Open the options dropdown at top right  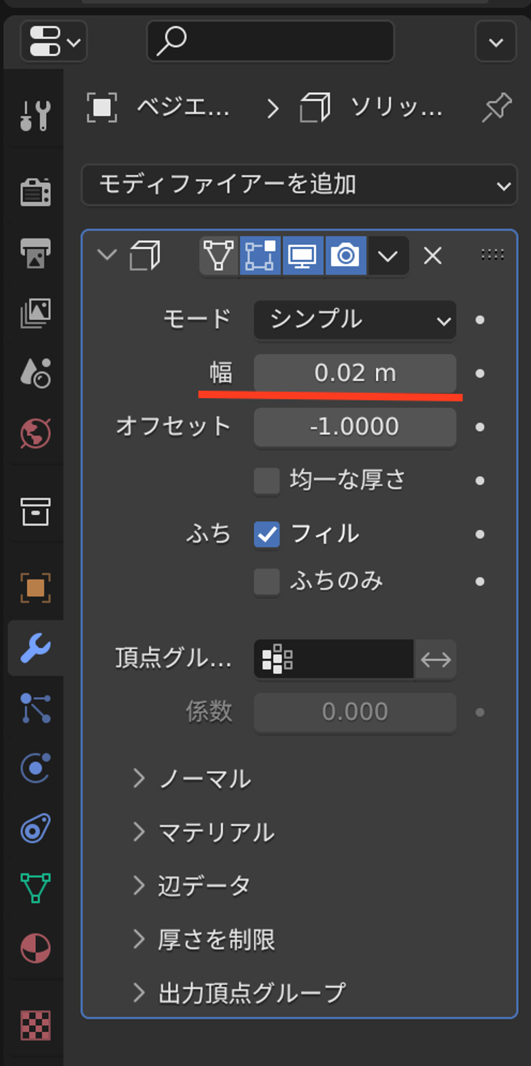point(496,41)
